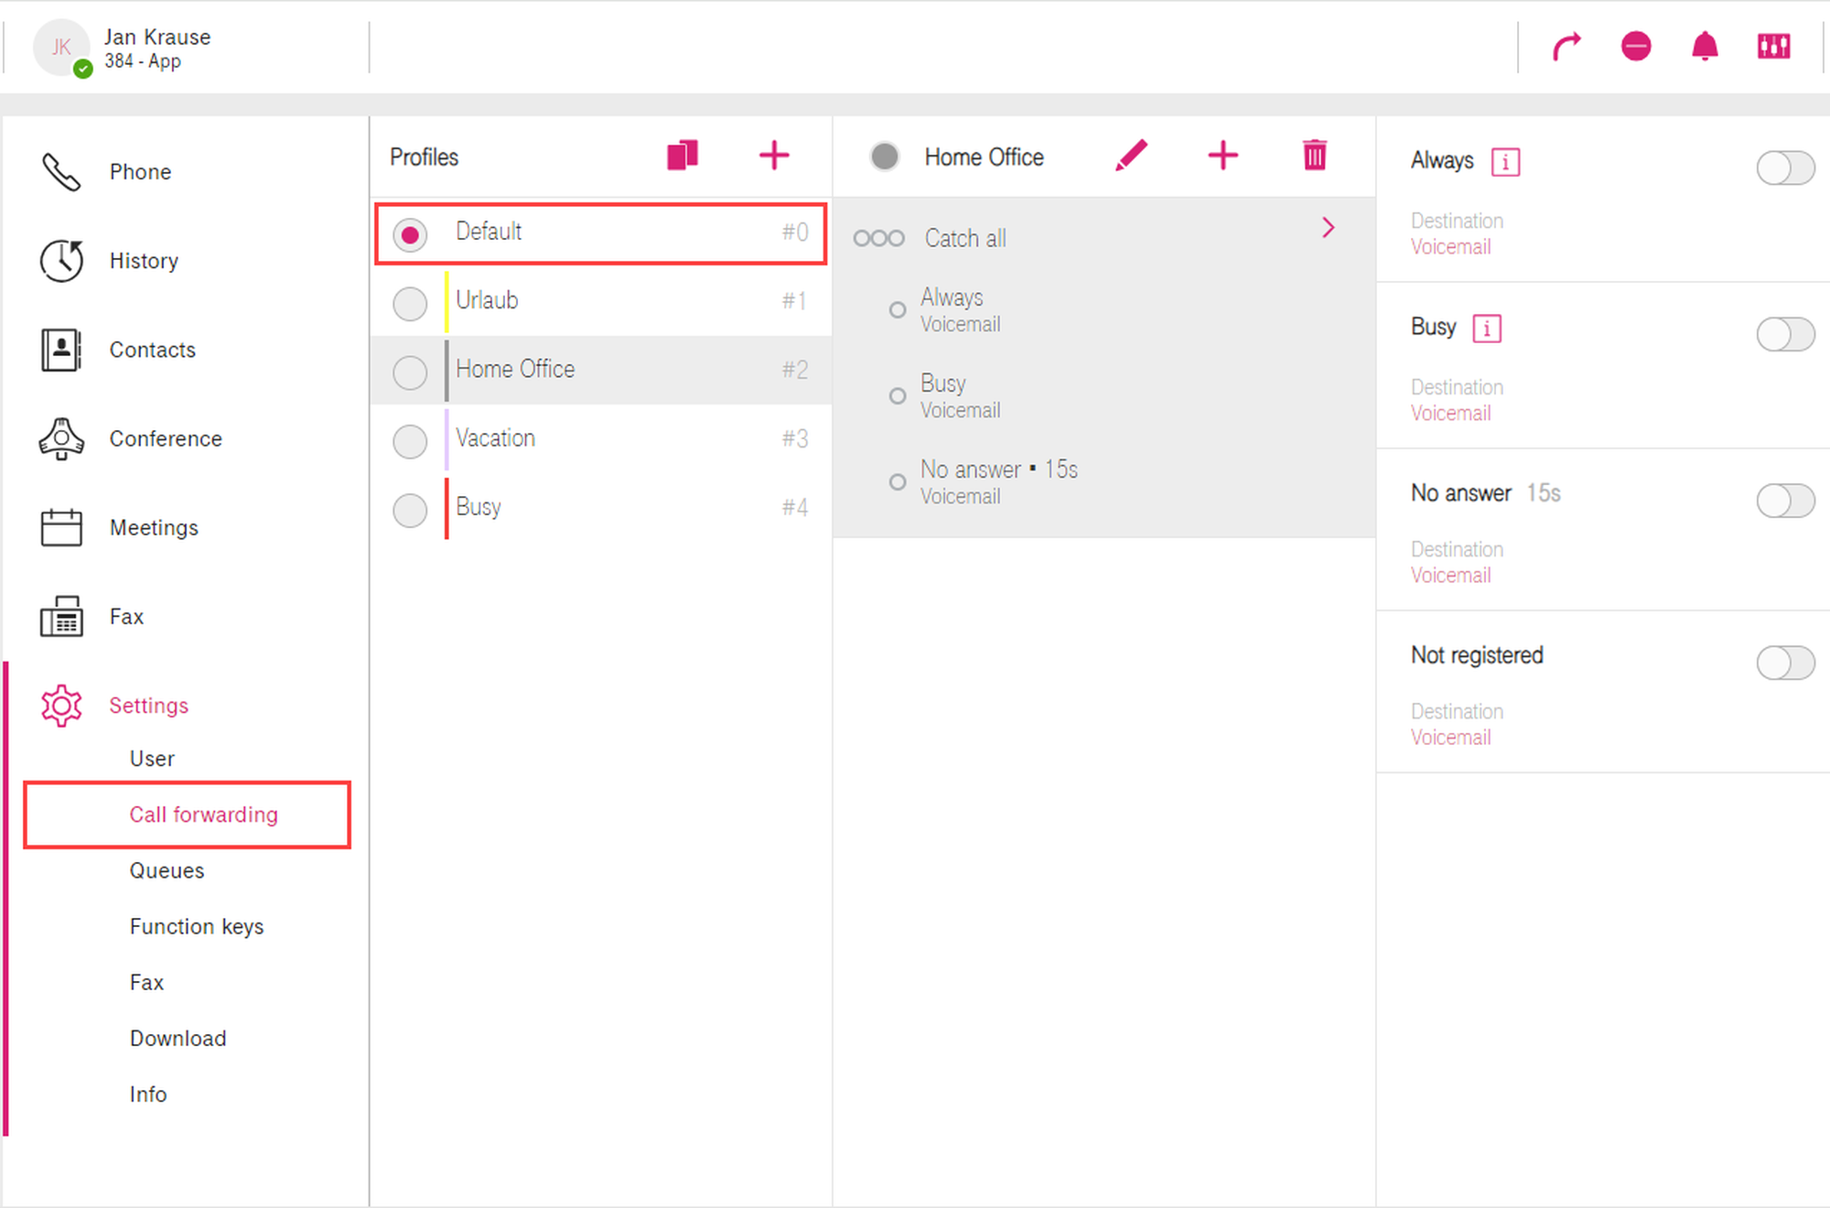Open the Always info box icon
Screen dimensions: 1830x1208
tap(1505, 162)
